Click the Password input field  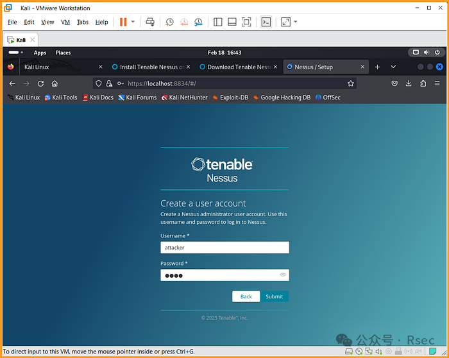pyautogui.click(x=224, y=275)
